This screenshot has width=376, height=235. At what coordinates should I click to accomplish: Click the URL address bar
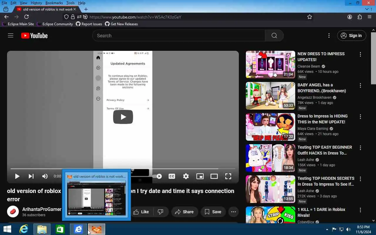coord(188,17)
